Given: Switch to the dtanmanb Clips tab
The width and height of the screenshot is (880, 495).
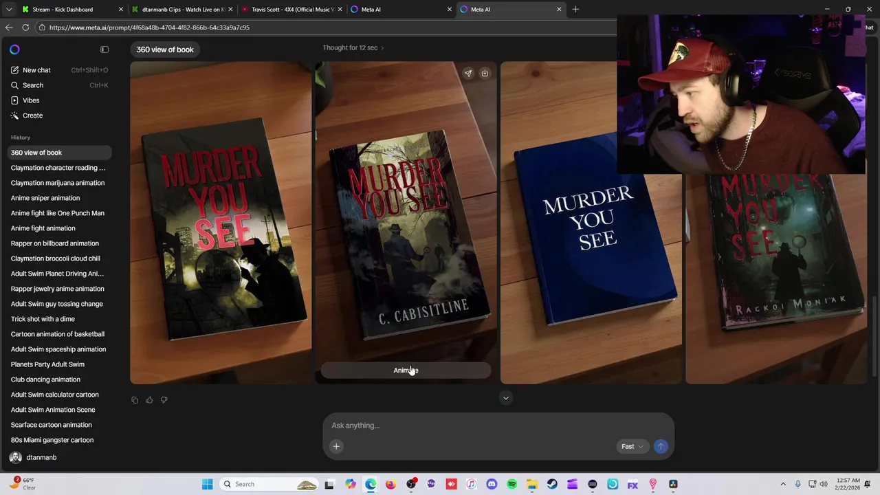Looking at the screenshot, I should tap(183, 10).
